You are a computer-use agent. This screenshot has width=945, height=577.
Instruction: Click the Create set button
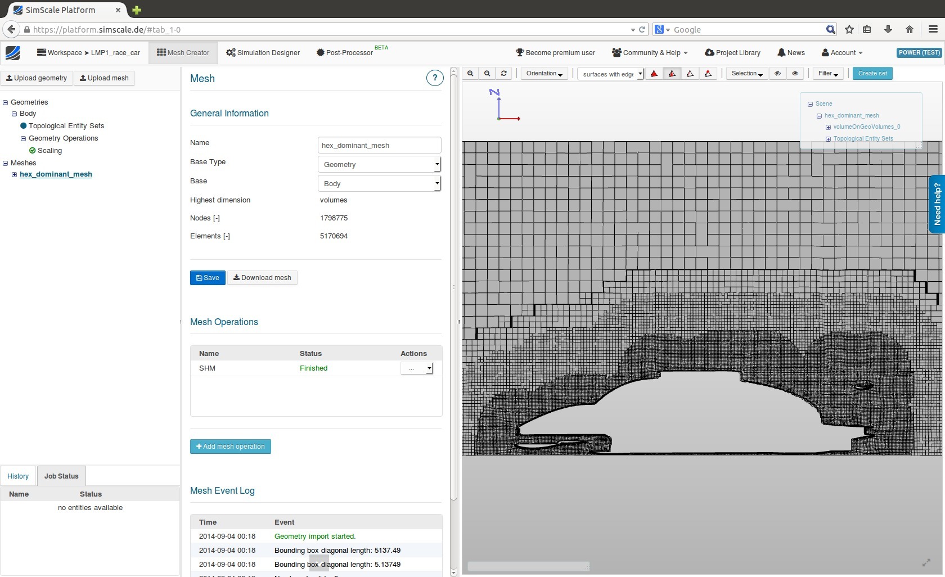pyautogui.click(x=872, y=73)
